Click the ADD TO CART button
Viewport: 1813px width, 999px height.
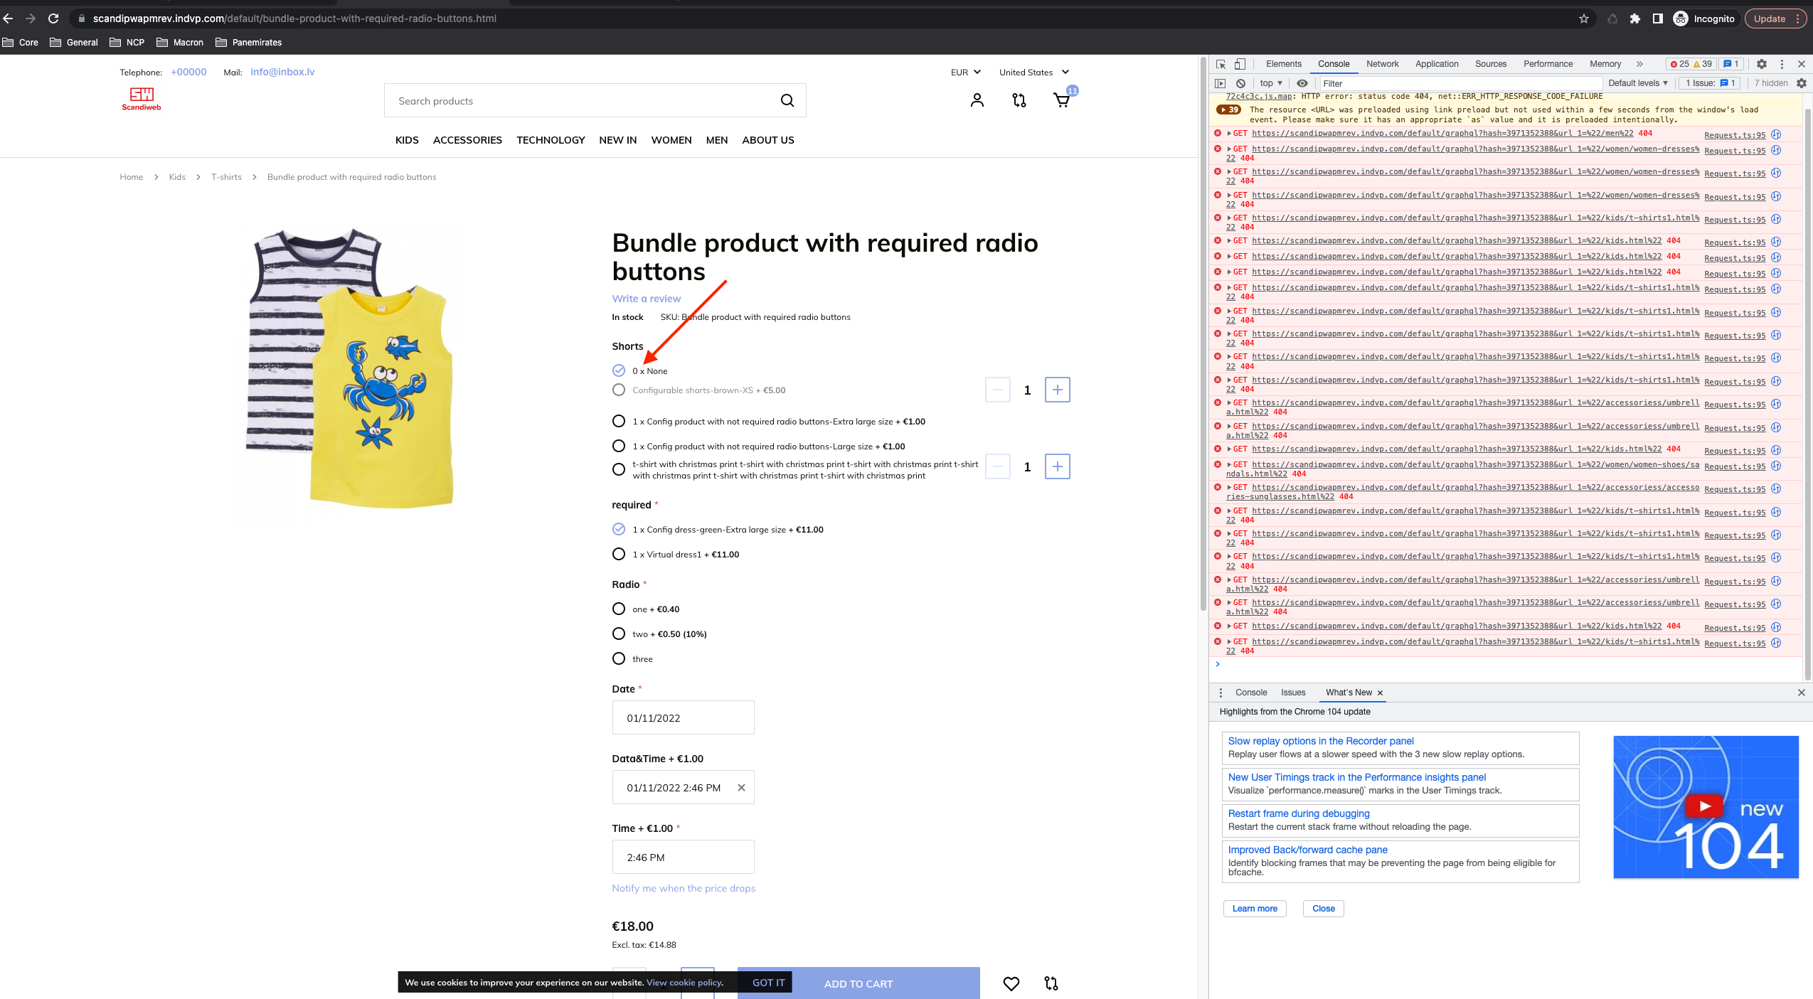coord(857,983)
